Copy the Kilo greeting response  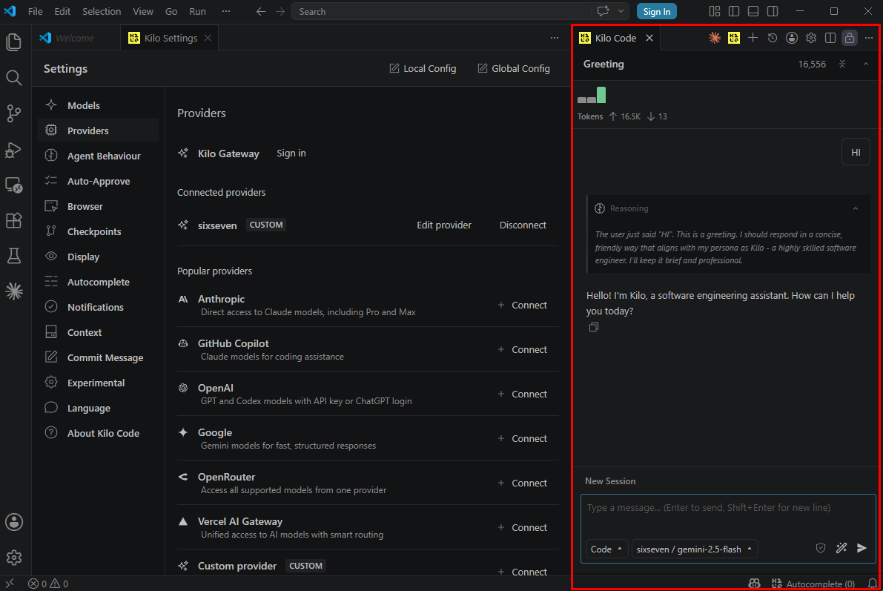point(594,327)
